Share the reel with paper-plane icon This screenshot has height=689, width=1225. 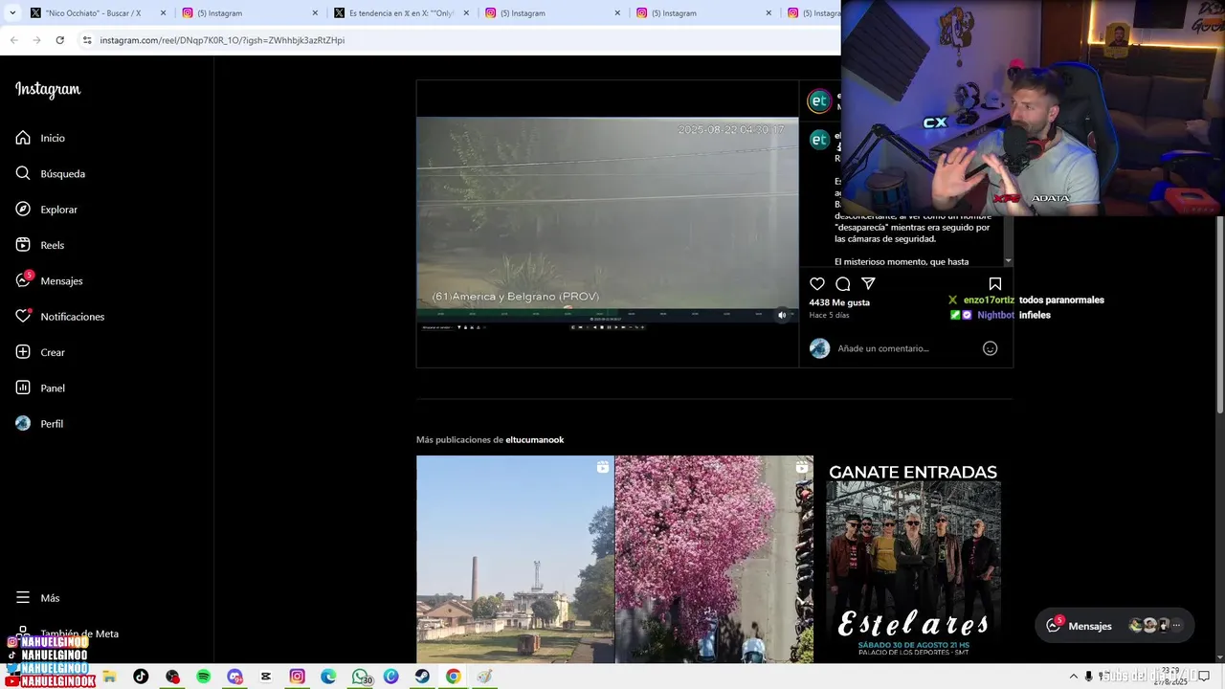coord(869,284)
